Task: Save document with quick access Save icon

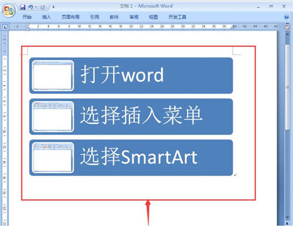Action: pos(23,7)
